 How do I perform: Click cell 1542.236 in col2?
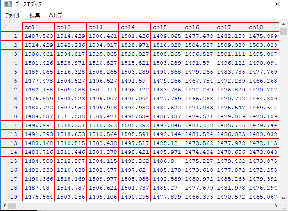pyautogui.click(x=70, y=45)
